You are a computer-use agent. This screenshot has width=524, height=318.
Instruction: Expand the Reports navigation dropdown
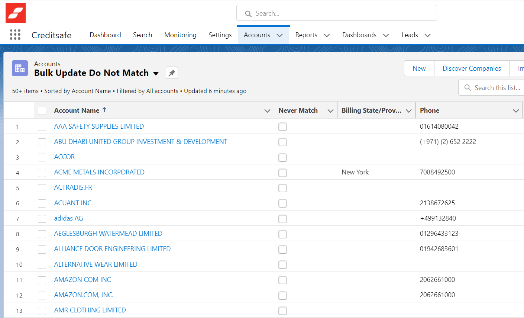tap(327, 35)
